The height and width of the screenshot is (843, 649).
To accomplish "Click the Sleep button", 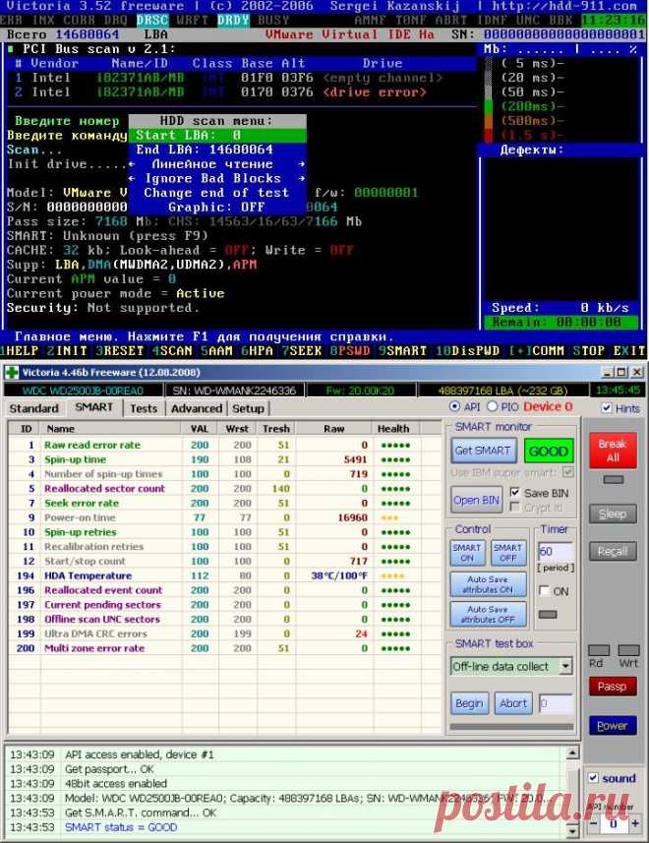I will pos(613,514).
